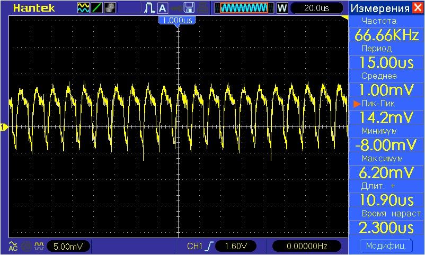
Task: Click the Измерения panel title
Action: point(380,8)
